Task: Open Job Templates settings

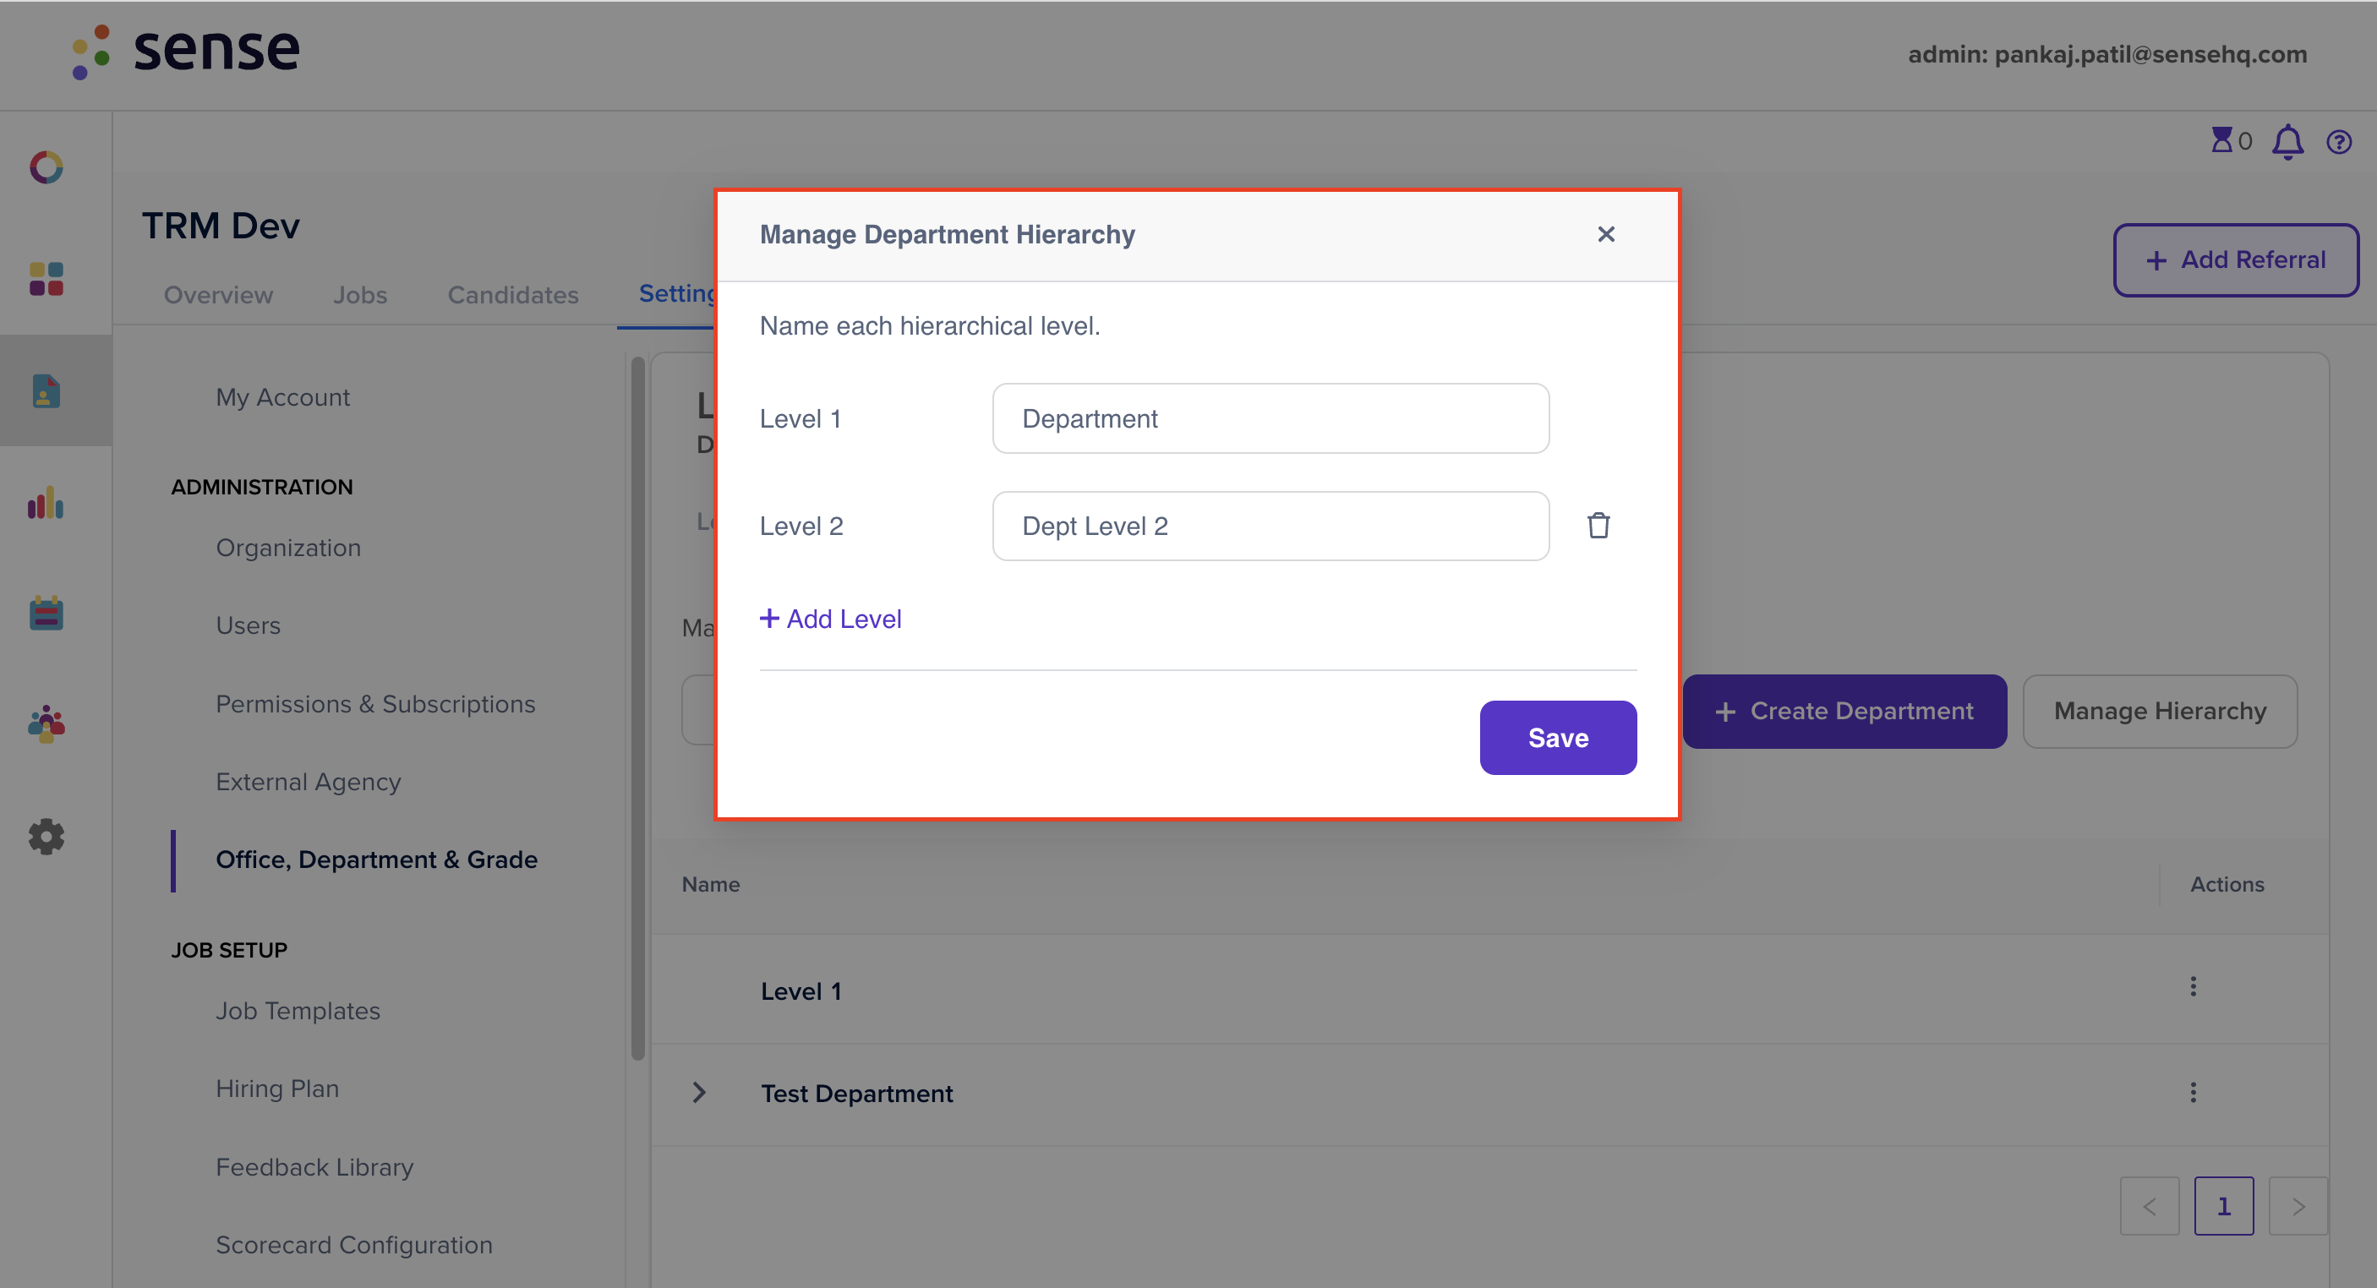Action: pos(298,1010)
